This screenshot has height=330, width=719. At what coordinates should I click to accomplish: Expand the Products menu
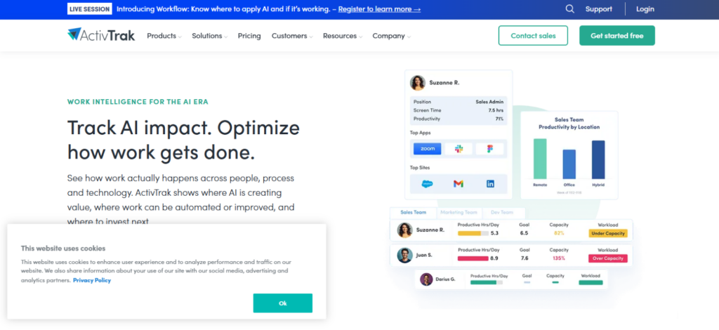[164, 36]
